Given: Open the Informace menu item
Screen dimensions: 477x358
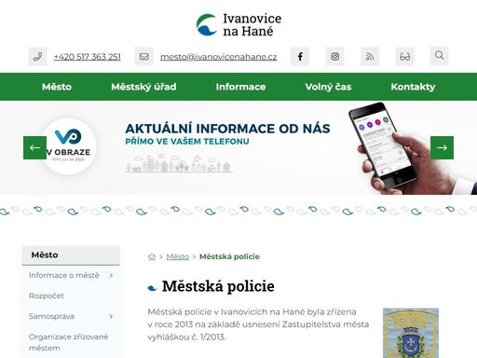Looking at the screenshot, I should click(x=240, y=87).
